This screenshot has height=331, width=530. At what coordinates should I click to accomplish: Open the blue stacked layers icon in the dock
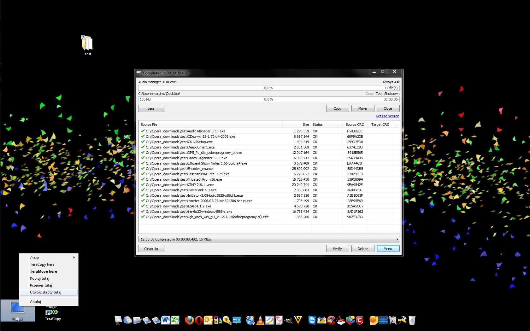pos(383,320)
